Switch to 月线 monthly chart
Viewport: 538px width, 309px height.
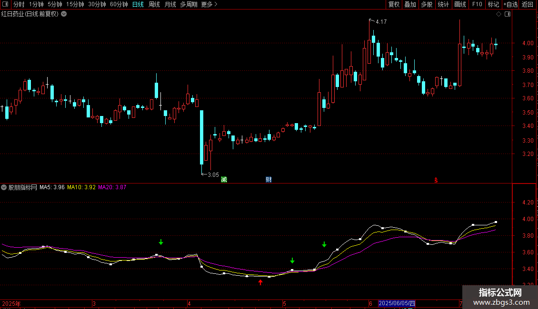[x=170, y=4]
